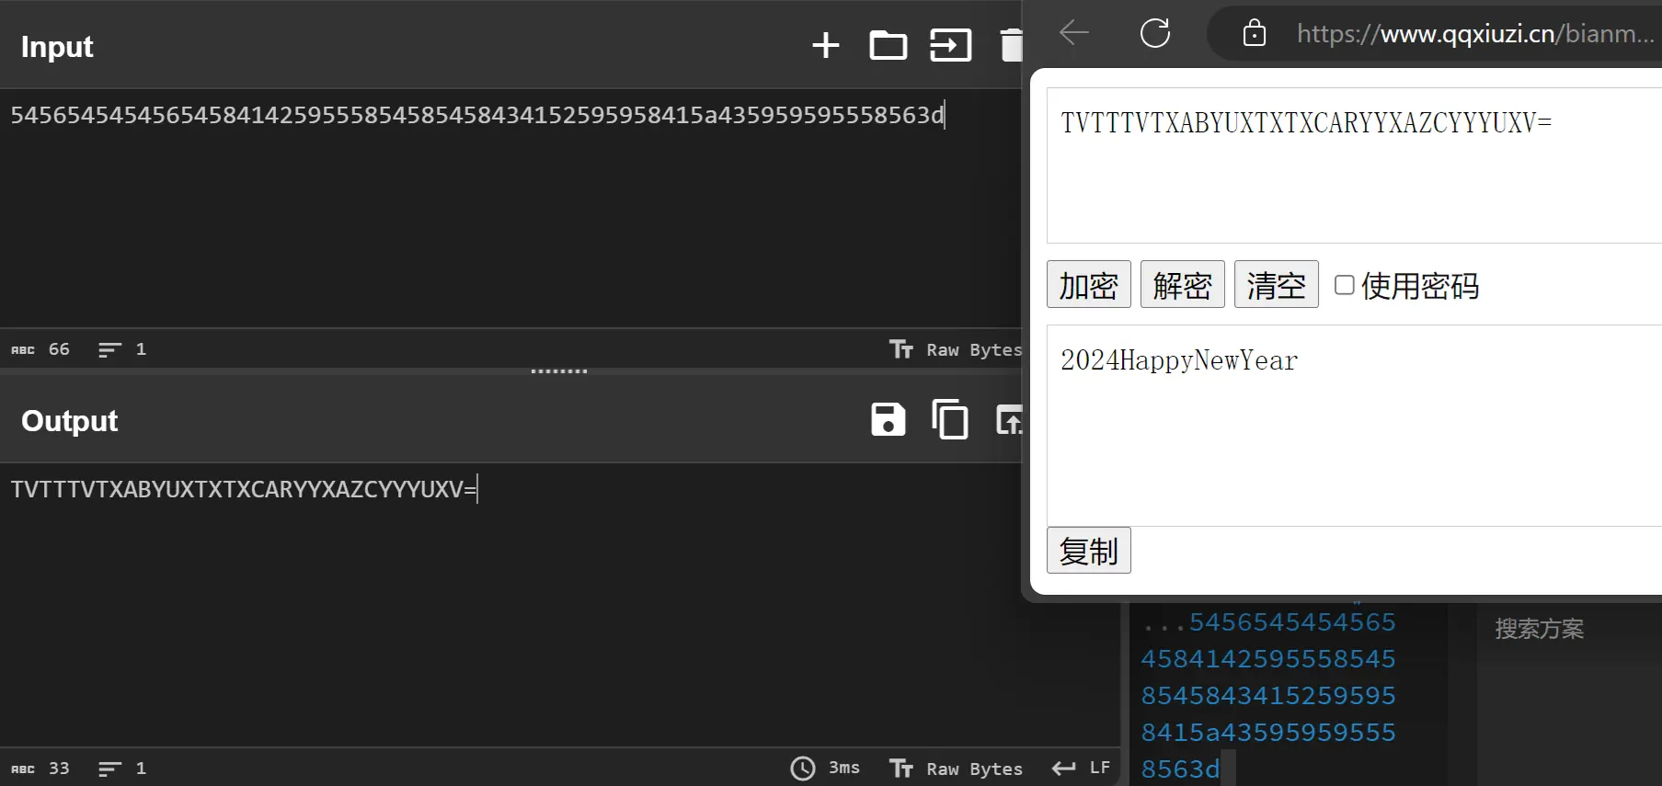
Task: Add a new input tab with plus icon
Action: pyautogui.click(x=825, y=45)
